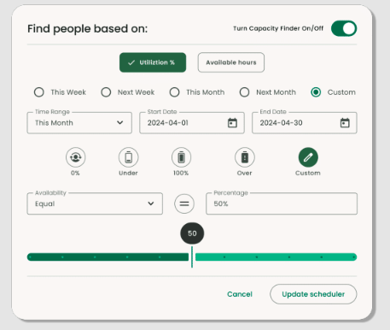Click into the End Date field
The height and width of the screenshot is (330, 390).
[x=305, y=123]
